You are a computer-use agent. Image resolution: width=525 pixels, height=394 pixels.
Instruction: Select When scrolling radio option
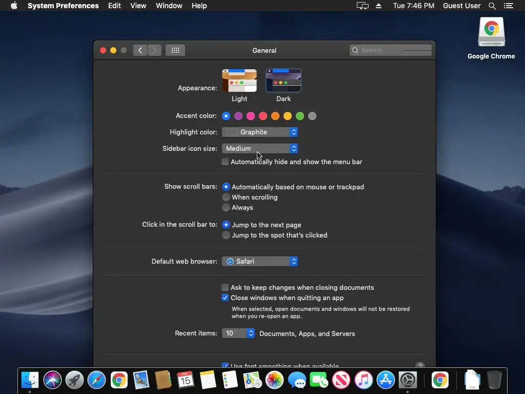(x=226, y=197)
